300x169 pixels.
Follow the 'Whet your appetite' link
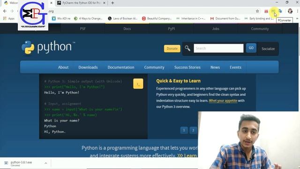(223, 100)
